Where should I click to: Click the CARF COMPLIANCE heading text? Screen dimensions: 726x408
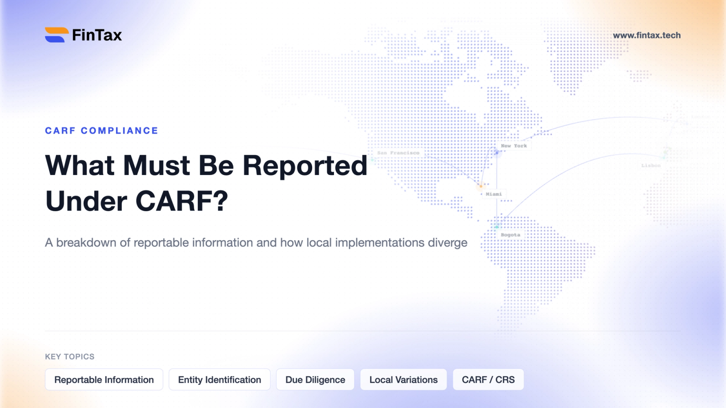(102, 131)
